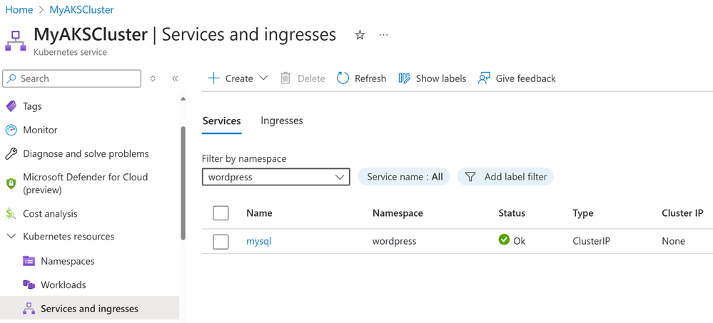This screenshot has height=323, width=713.
Task: Switch to the Ingresses tab
Action: tap(282, 121)
